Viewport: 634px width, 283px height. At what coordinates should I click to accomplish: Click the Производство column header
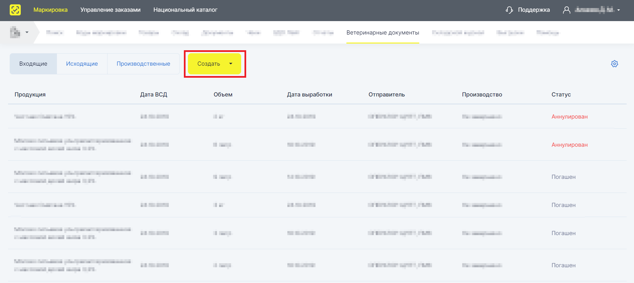click(482, 94)
